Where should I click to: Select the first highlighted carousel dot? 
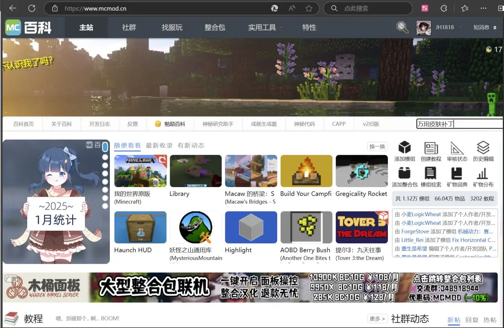(105, 147)
